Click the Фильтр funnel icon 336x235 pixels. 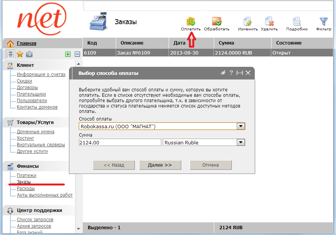(x=324, y=22)
